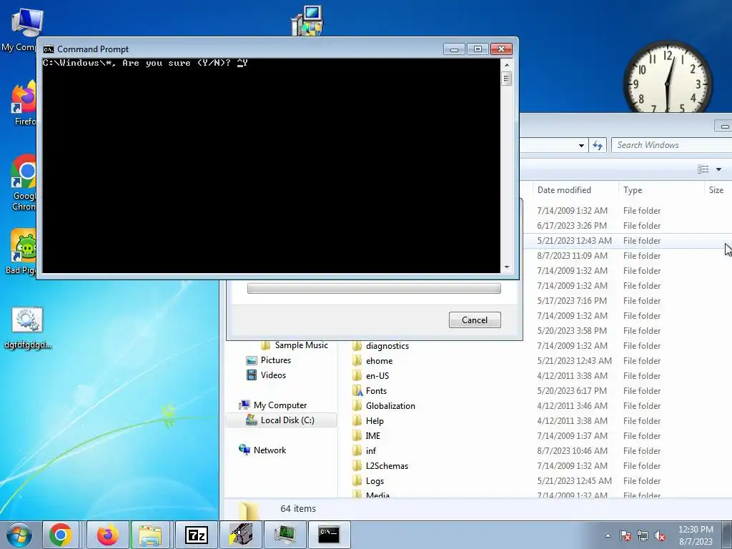Image resolution: width=732 pixels, height=549 pixels.
Task: Open the taskbar clock showing 12:30 PM
Action: (x=696, y=535)
